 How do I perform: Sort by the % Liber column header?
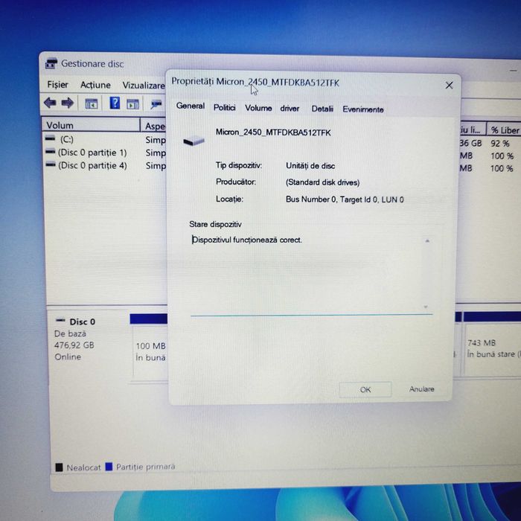(505, 130)
